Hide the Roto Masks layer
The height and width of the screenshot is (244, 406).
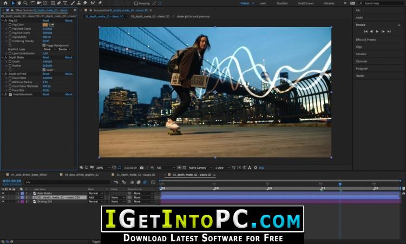tap(3, 193)
